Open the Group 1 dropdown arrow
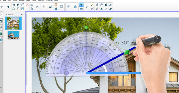Image resolution: width=179 pixels, height=93 pixels. pos(22,14)
